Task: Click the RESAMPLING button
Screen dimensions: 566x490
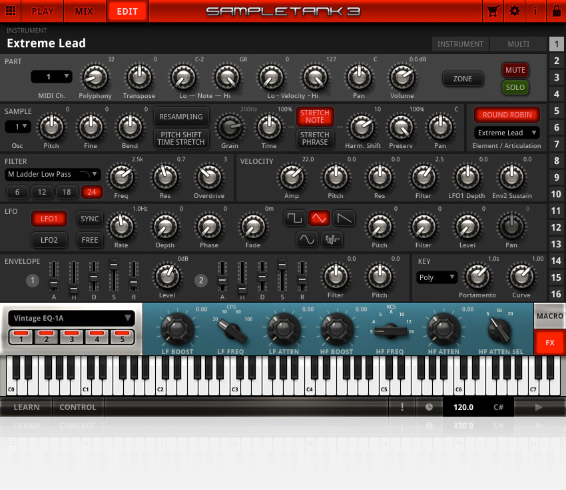Action: (x=180, y=117)
